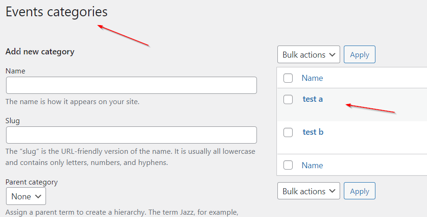The image size is (427, 217).
Task: Check the checkbox beside test a
Action: tap(288, 99)
